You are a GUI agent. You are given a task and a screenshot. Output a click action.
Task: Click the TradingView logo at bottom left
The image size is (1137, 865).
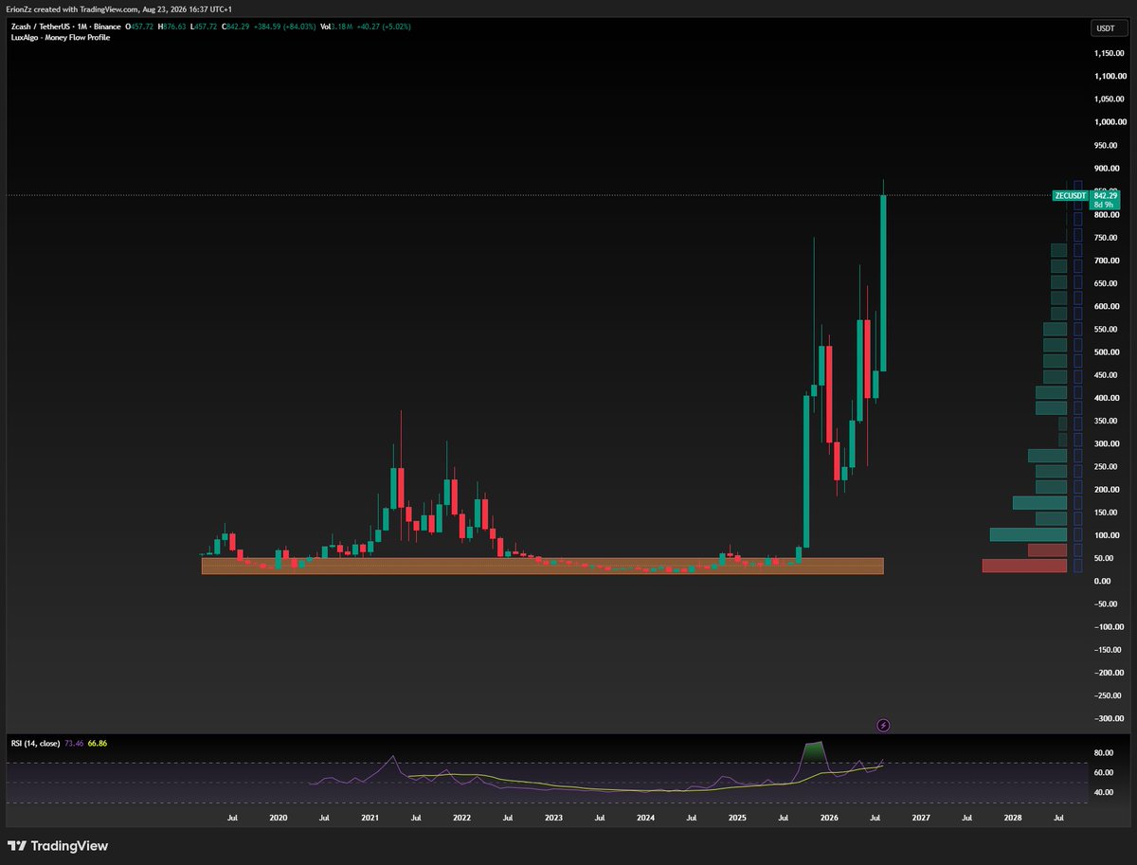coord(58,846)
